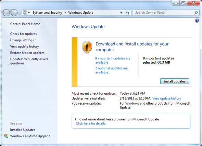Click View update history next to install date
This screenshot has height=146, width=202.
tap(167, 98)
